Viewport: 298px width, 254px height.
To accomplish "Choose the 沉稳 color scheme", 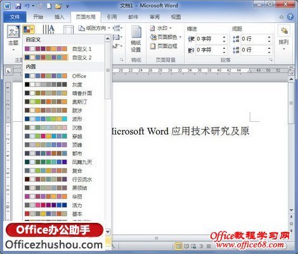I will pos(64,128).
